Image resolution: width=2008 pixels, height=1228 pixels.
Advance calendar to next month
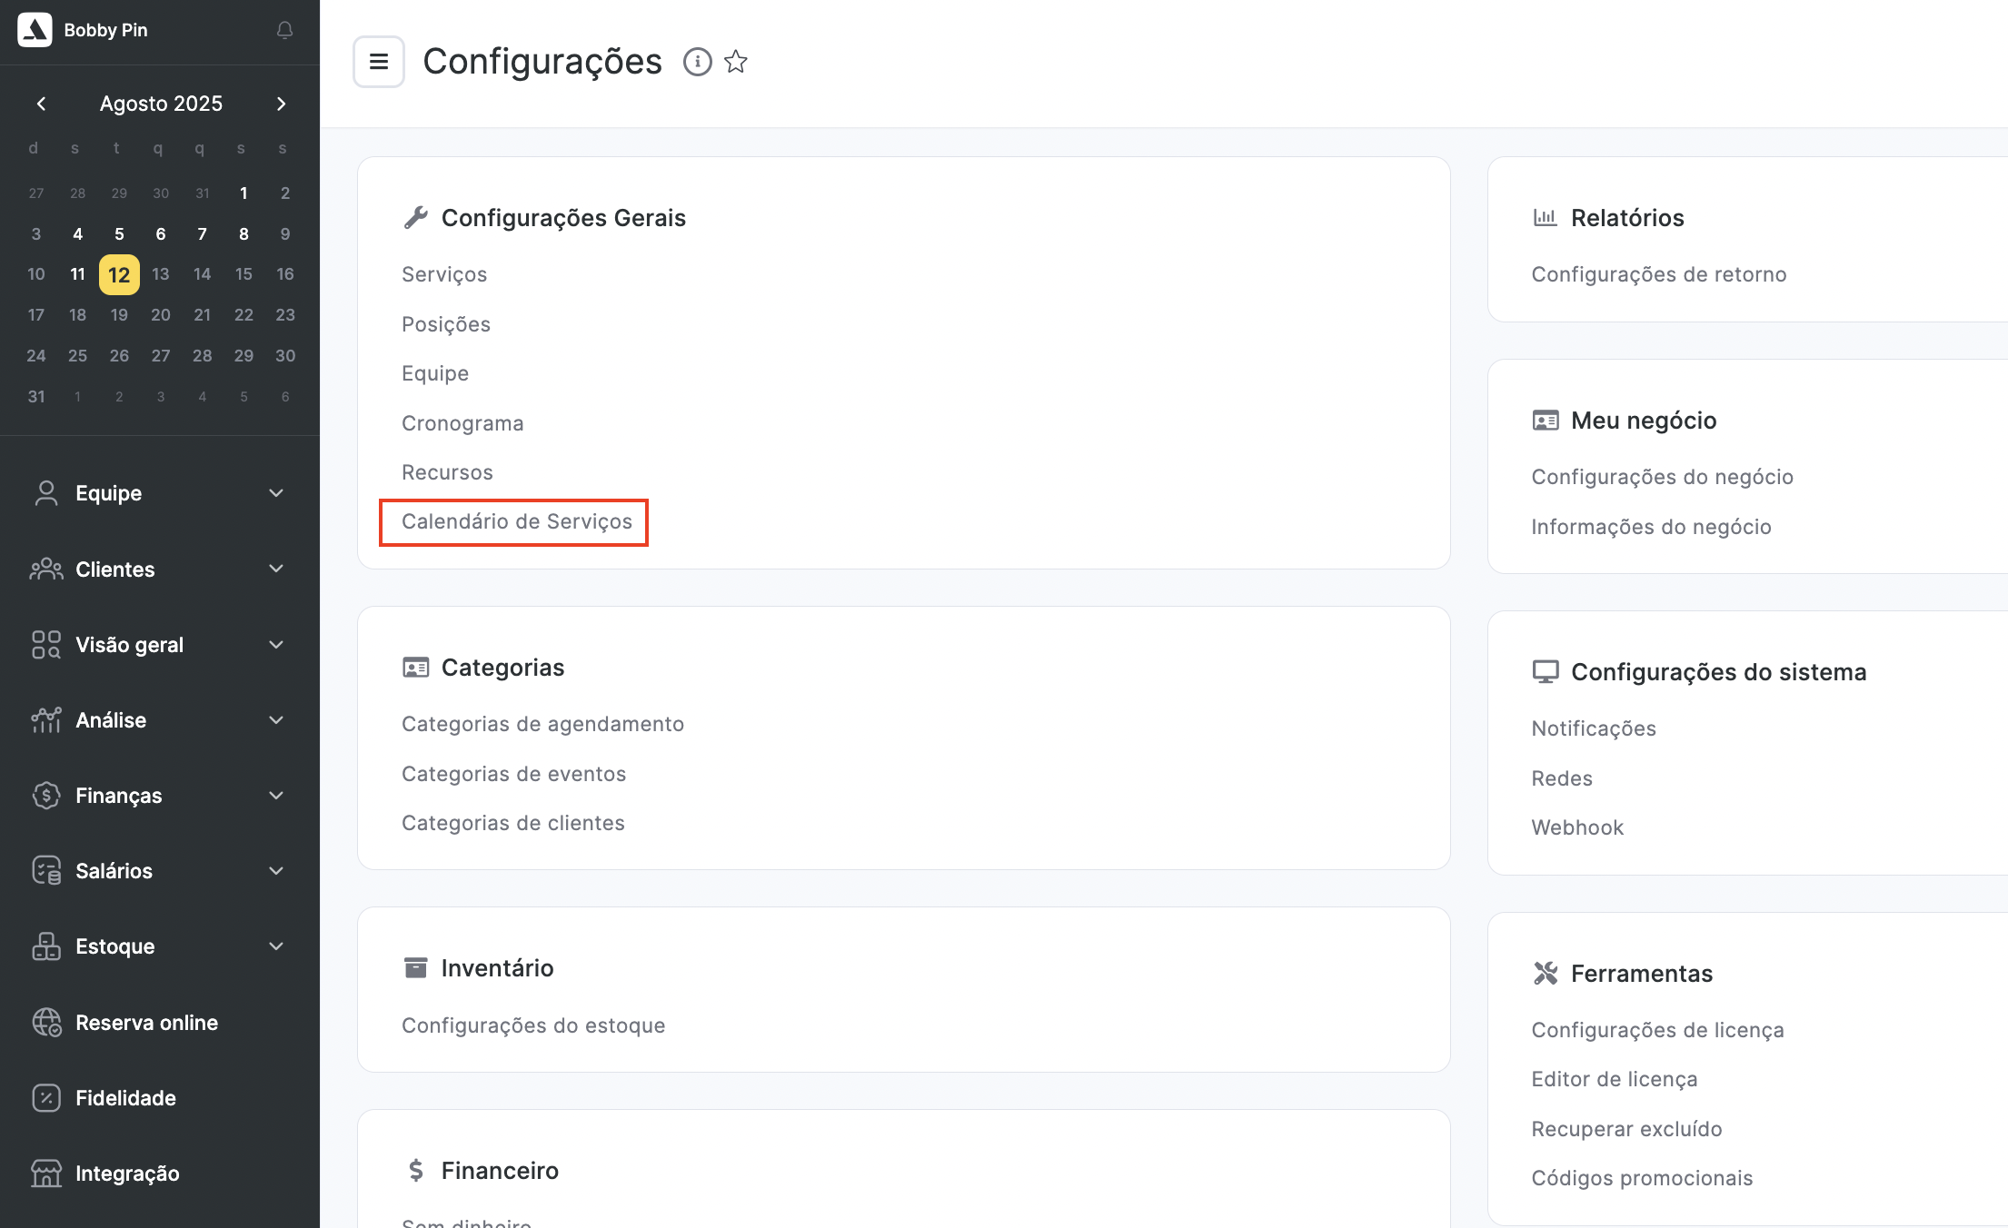click(x=282, y=104)
